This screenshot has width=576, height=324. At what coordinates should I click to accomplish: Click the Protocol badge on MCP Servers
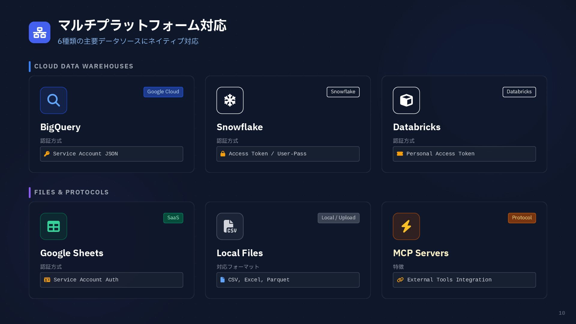(x=522, y=218)
